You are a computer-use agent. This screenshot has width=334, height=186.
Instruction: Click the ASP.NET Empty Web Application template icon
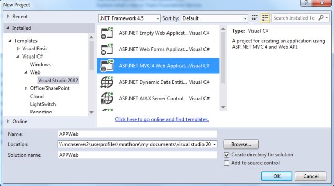click(x=106, y=33)
